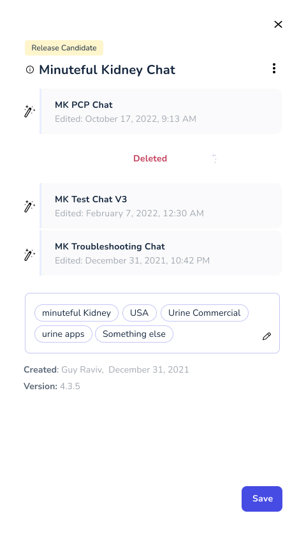Select the urine apps tag
This screenshot has height=534, width=306.
coord(63,334)
